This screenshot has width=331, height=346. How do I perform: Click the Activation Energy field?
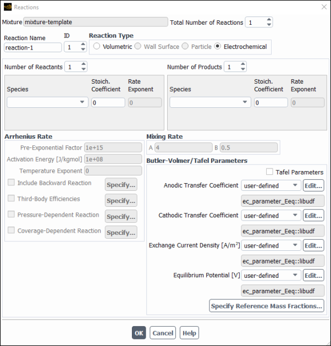tap(113, 159)
